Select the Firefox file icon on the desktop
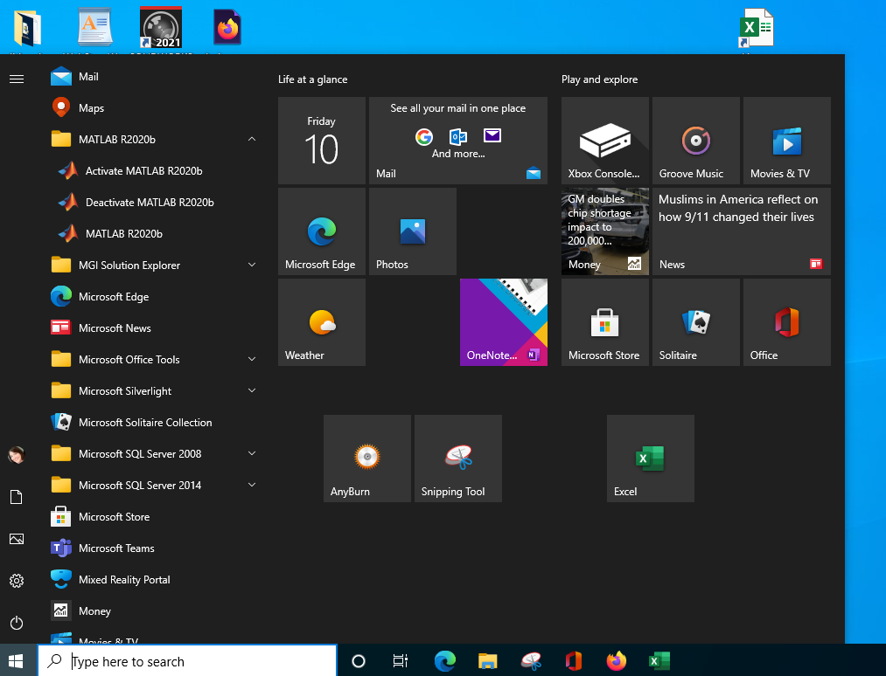 pos(227,27)
